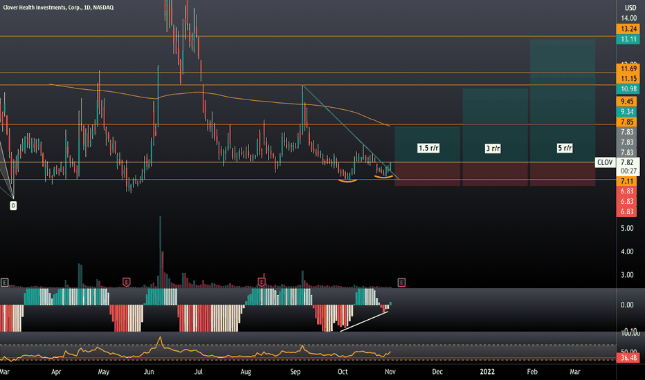Click the Feb date label
The height and width of the screenshot is (380, 645).
(532, 372)
